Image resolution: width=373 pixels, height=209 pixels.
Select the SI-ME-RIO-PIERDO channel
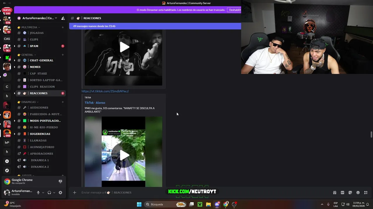41,127
